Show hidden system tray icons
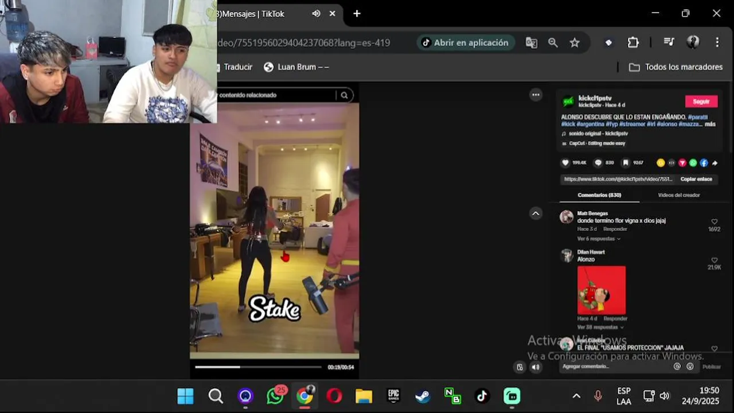 [x=576, y=396]
